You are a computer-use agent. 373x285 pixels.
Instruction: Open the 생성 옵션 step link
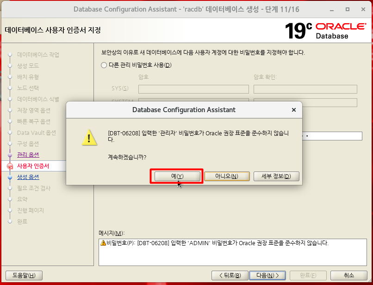[28, 177]
